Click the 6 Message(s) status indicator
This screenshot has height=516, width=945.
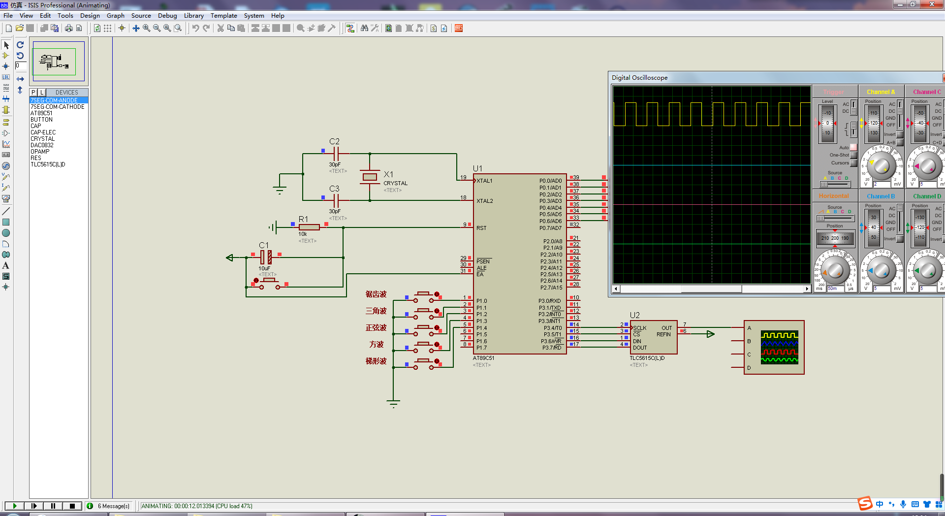[109, 506]
